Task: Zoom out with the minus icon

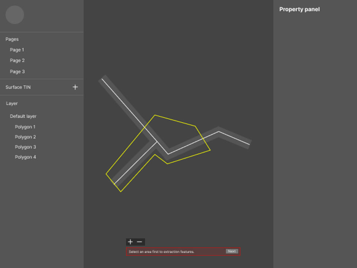Action: [139, 242]
